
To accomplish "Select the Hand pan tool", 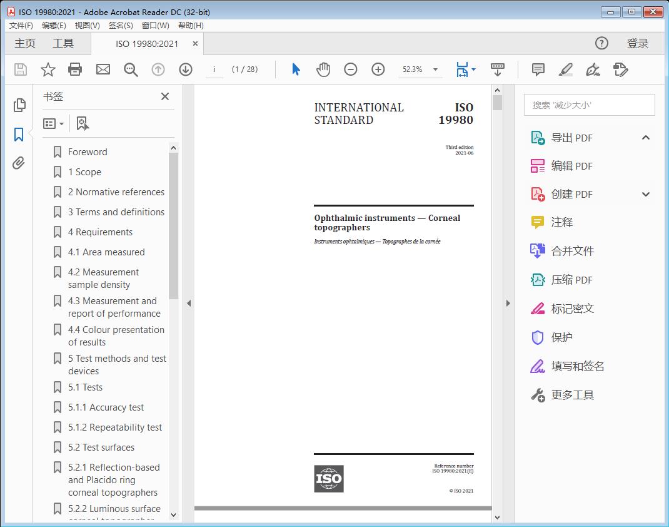I will pos(323,69).
